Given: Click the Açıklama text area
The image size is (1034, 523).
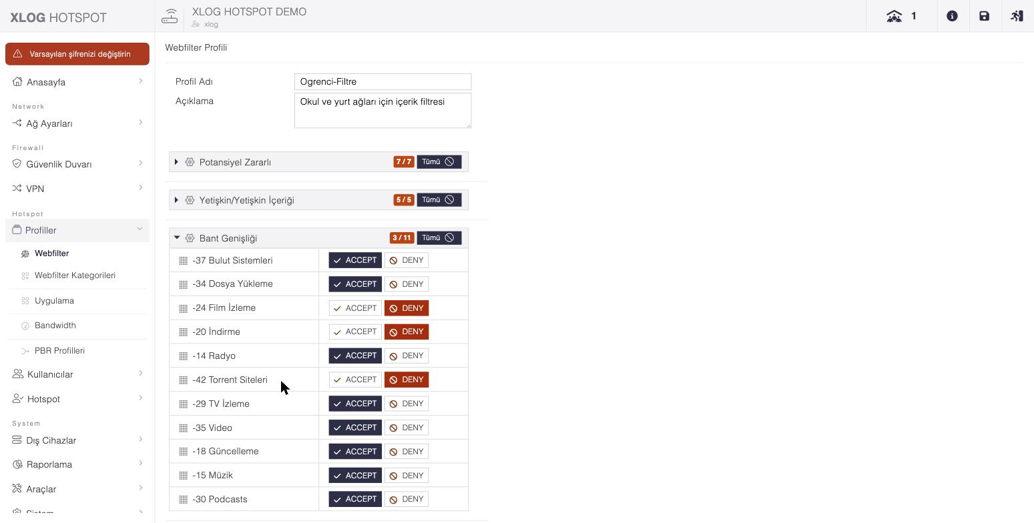Looking at the screenshot, I should [382, 110].
